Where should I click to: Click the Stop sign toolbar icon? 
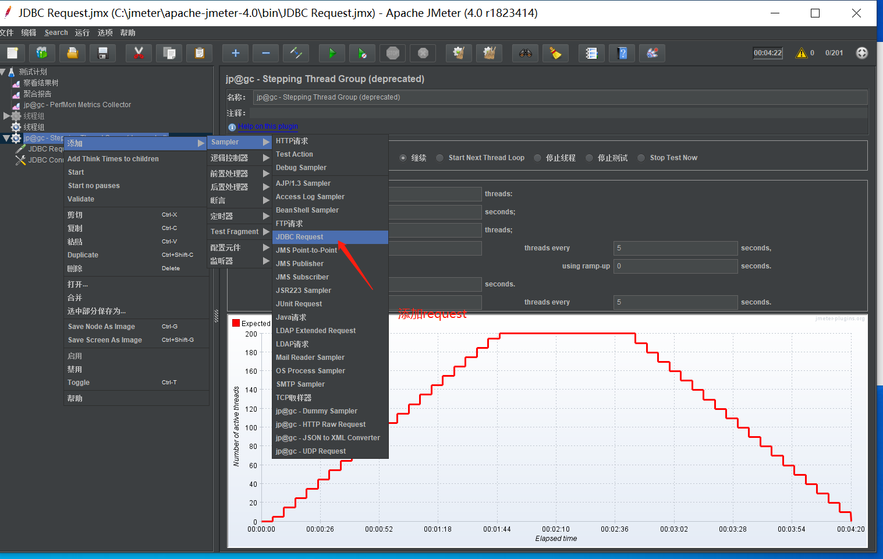393,53
